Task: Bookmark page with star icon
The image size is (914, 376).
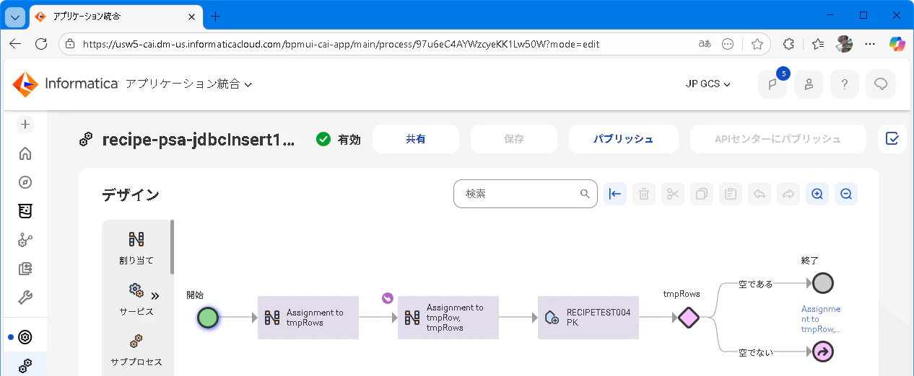Action: [x=757, y=44]
